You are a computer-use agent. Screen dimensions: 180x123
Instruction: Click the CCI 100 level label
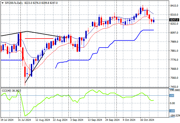pyautogui.click(x=172, y=96)
